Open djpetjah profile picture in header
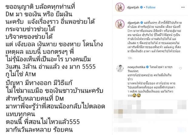 pos(120,7)
